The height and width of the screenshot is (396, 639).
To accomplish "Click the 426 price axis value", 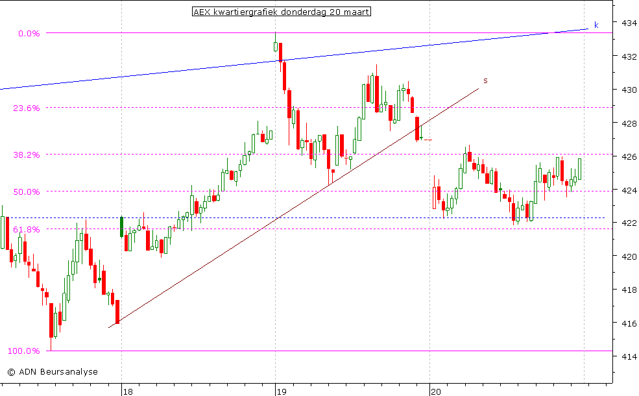I will tap(629, 157).
